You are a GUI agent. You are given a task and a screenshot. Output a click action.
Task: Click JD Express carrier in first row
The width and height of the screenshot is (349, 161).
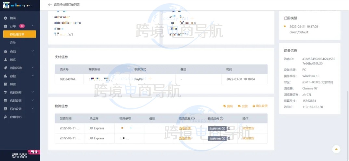tap(97, 128)
